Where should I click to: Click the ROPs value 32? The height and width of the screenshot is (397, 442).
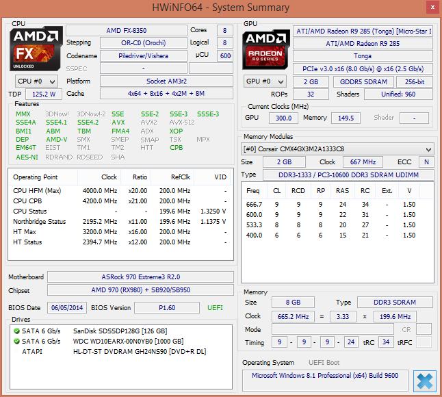(311, 94)
